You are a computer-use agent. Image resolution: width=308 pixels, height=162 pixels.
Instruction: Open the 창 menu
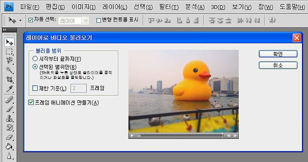(265, 7)
